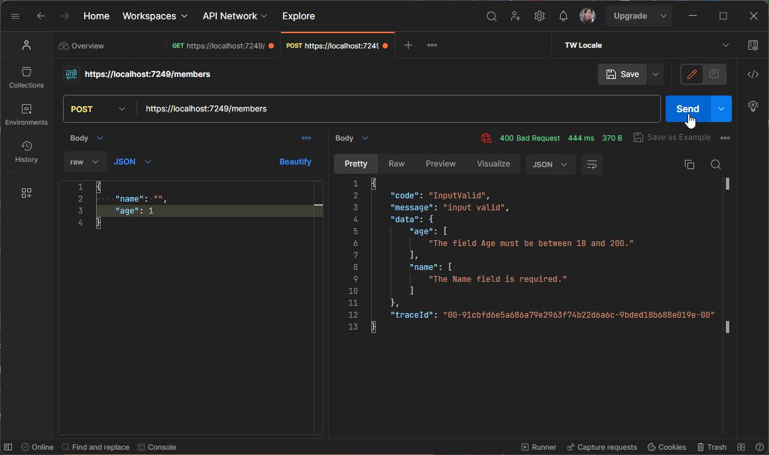Open a new tab with the plus icon
The height and width of the screenshot is (455, 769).
[408, 45]
